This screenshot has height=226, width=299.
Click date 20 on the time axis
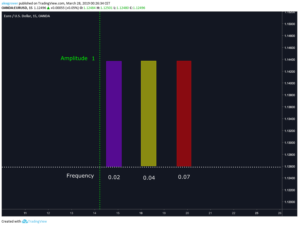click(x=187, y=213)
